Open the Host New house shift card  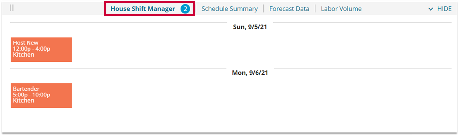41,49
